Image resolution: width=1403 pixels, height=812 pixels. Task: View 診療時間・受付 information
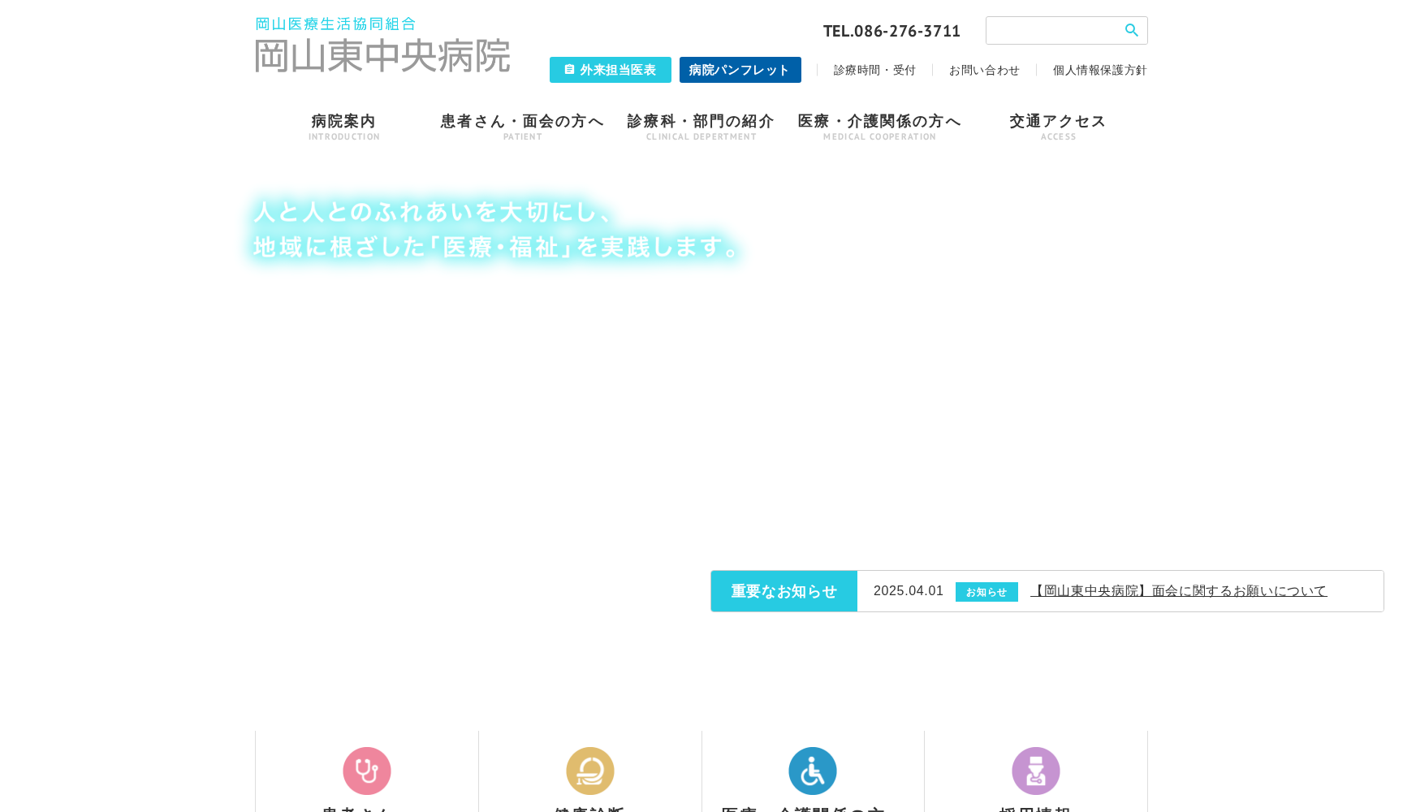click(x=874, y=70)
